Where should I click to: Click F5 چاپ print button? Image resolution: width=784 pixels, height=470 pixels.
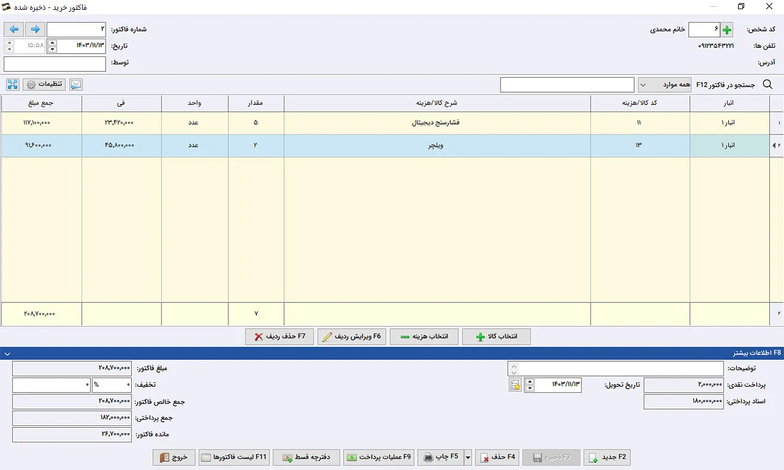click(441, 457)
